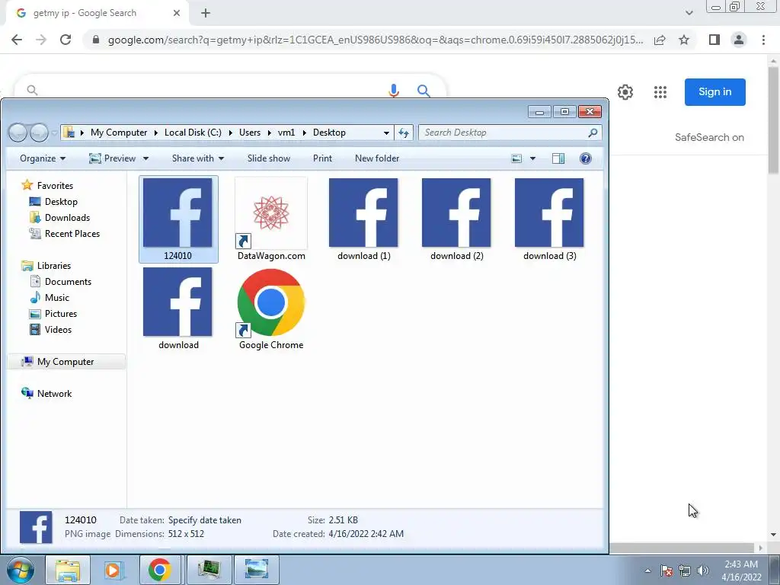Share this page from Chrome's address bar
This screenshot has height=585, width=780.
(660, 40)
